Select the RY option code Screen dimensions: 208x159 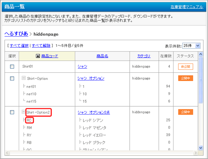point(29,135)
